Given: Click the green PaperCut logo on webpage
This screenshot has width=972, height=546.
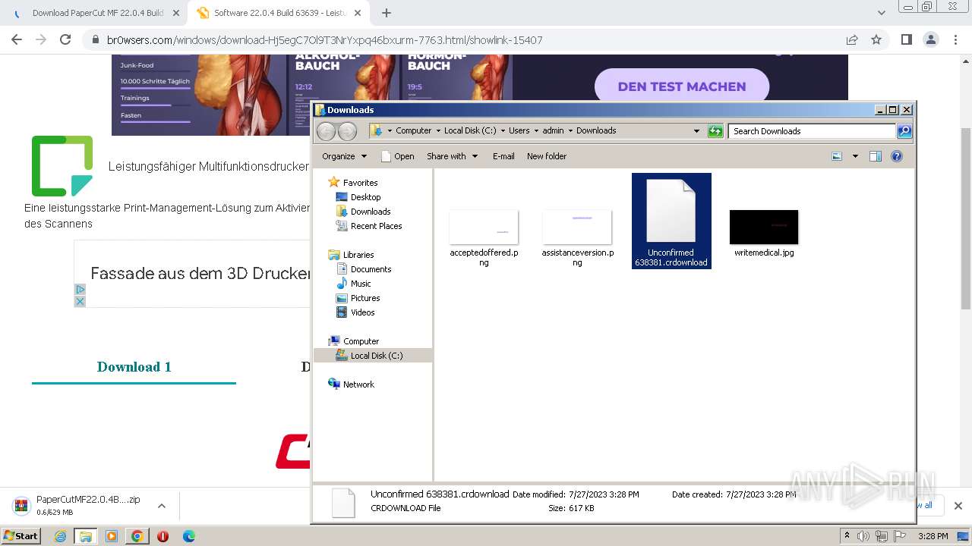Looking at the screenshot, I should (x=62, y=166).
